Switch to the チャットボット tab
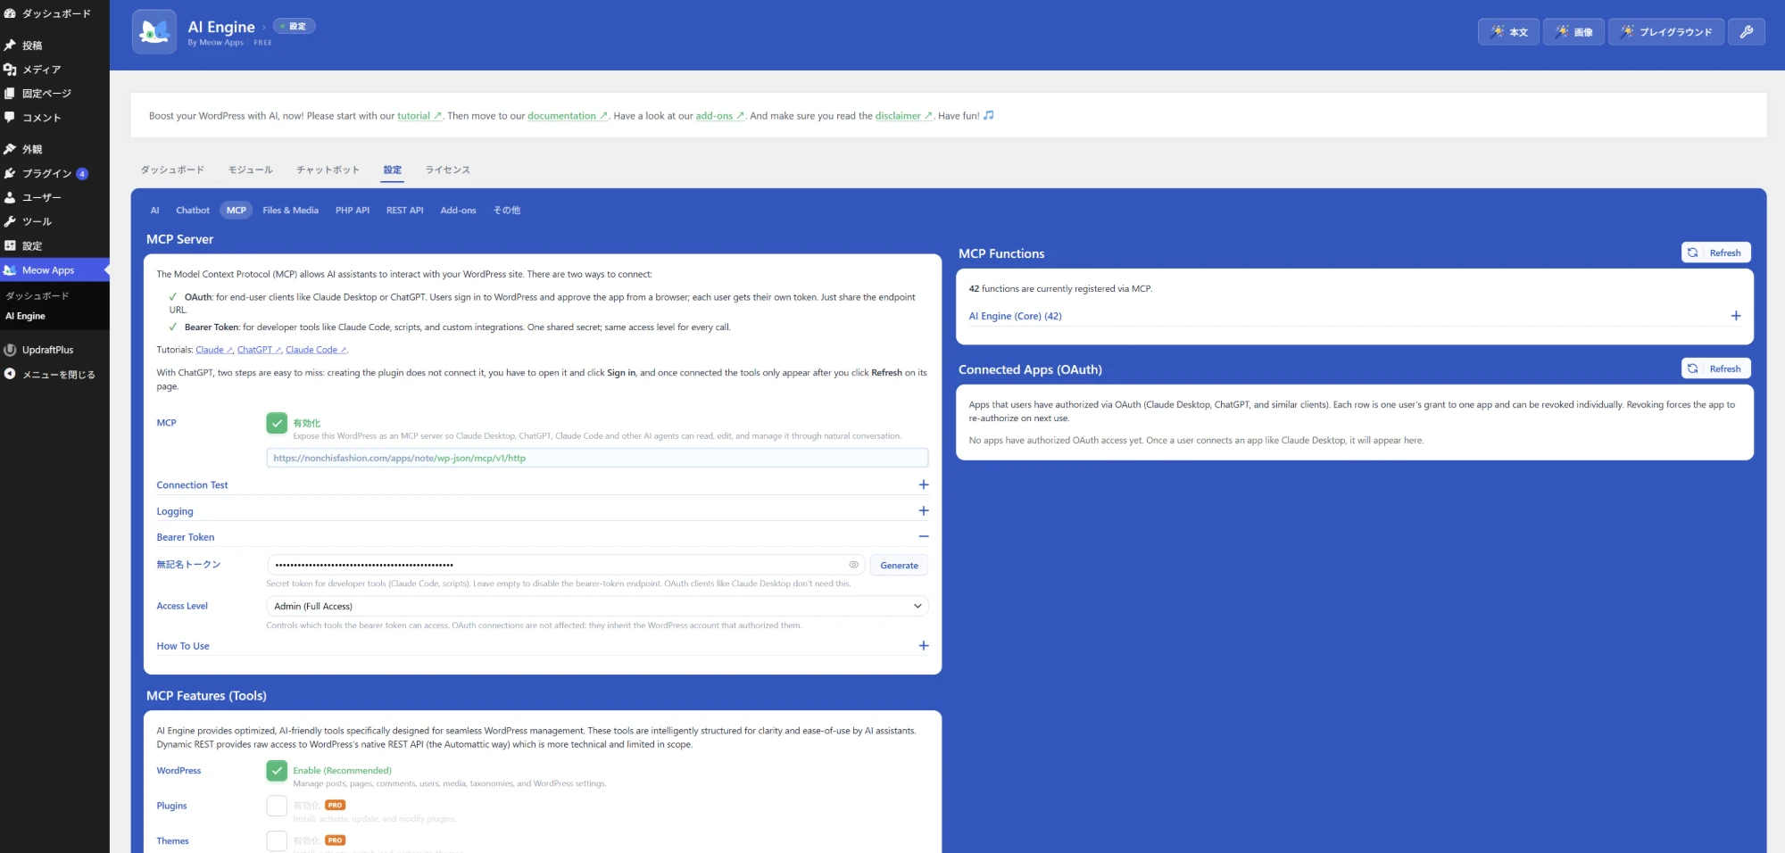This screenshot has width=1785, height=853. (328, 170)
